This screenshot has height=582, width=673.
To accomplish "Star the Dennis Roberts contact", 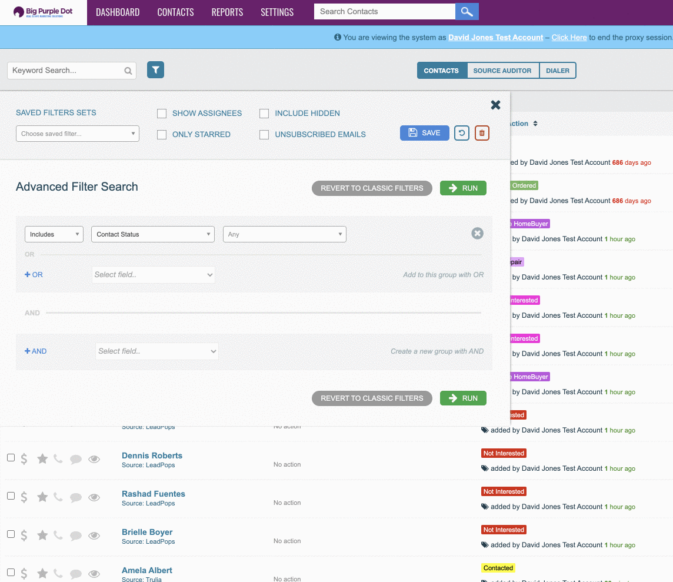I will tap(42, 459).
